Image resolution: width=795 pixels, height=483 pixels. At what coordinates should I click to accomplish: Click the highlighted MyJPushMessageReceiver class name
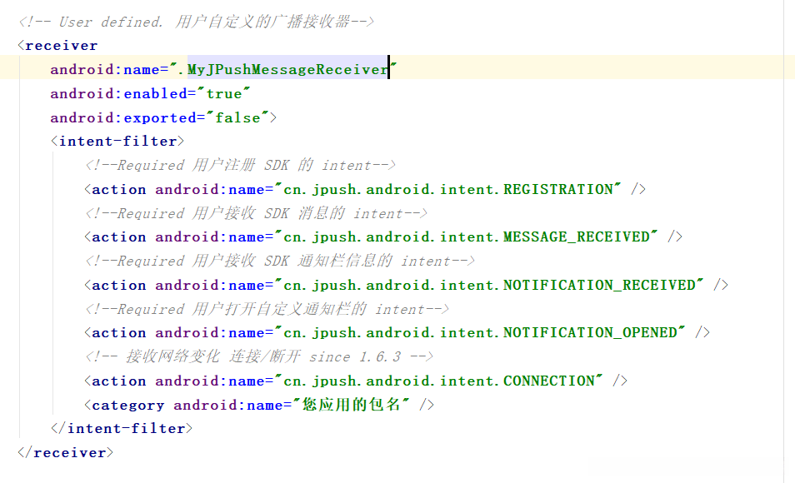tap(288, 69)
